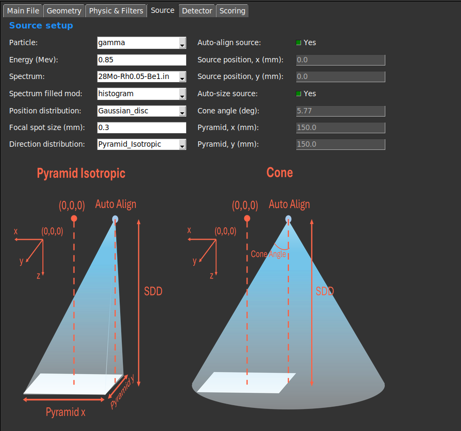
Task: Expand the Position distribution Gaussian_disc dropdown
Action: [x=141, y=111]
